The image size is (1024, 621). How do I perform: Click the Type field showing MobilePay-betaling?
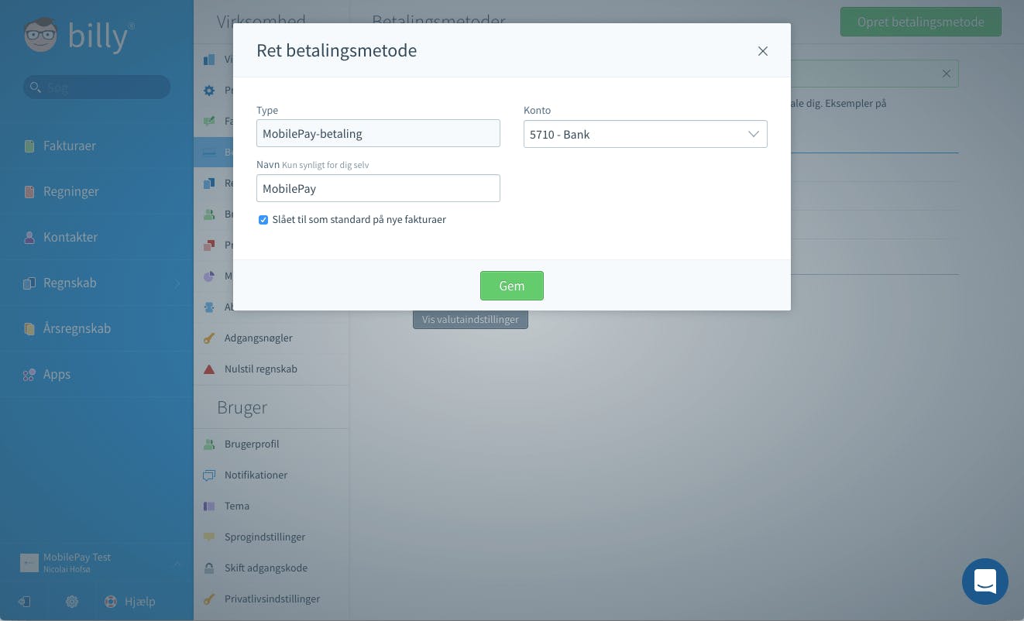[x=378, y=133]
